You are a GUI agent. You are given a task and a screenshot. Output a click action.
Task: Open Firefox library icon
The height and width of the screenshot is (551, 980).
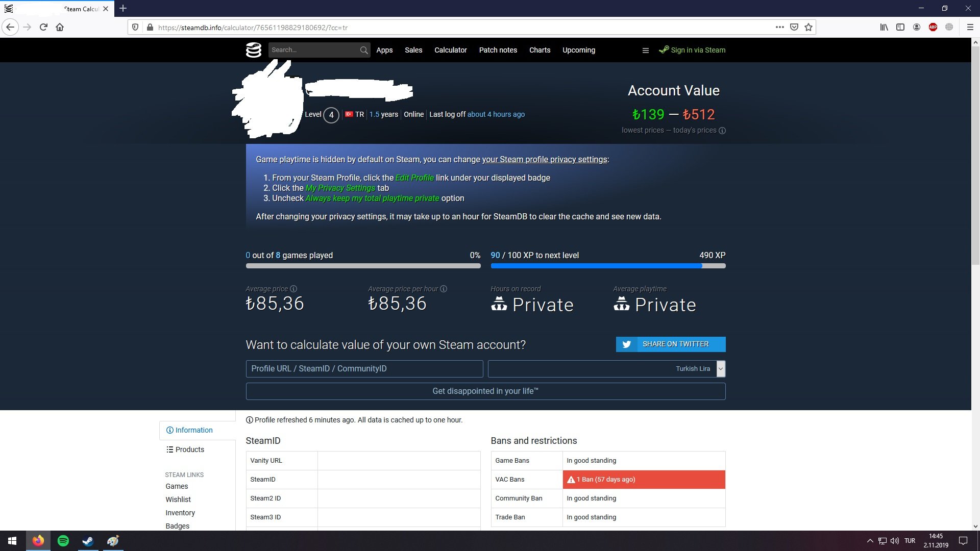coord(884,27)
